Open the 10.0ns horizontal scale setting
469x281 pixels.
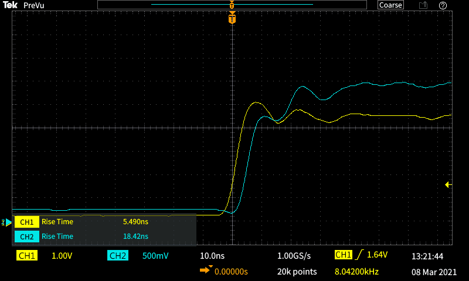point(212,256)
